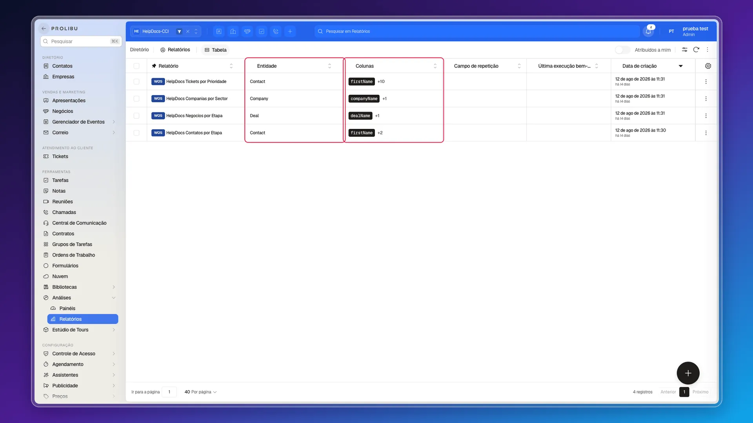The image size is (753, 423).
Task: Select the HelpDocs Companias por Sector row checkbox
Action: tap(136, 99)
